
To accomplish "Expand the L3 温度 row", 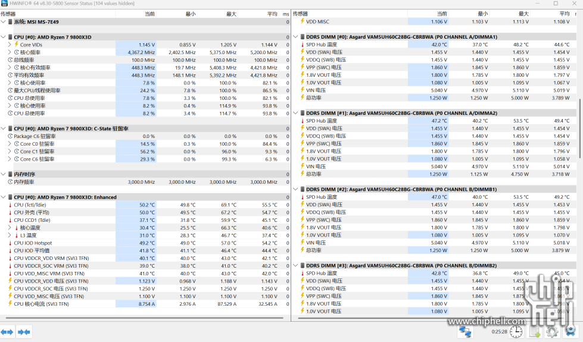I will pyautogui.click(x=10, y=236).
